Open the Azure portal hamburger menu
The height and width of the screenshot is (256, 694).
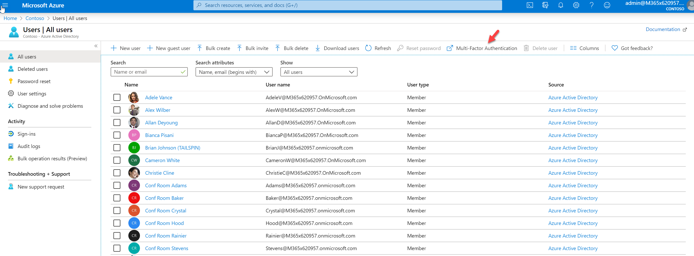coord(5,5)
